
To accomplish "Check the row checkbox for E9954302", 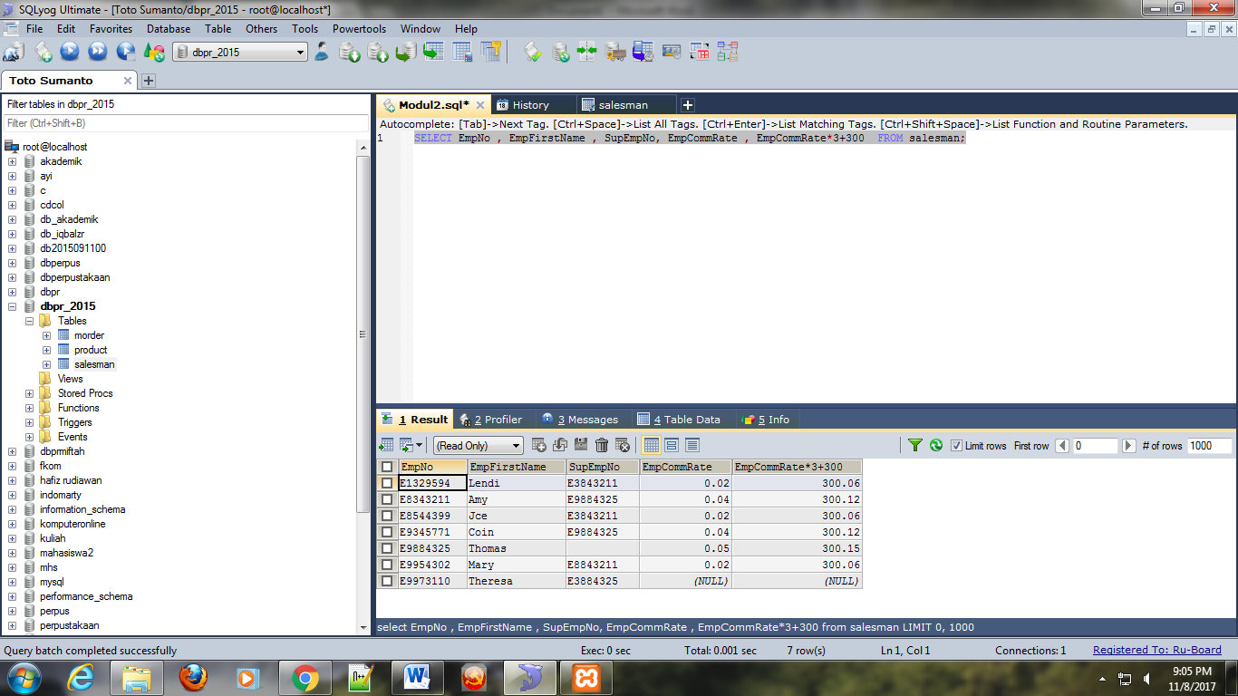I will pyautogui.click(x=387, y=565).
